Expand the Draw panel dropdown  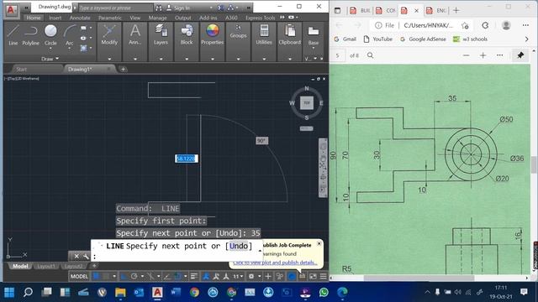[x=50, y=59]
